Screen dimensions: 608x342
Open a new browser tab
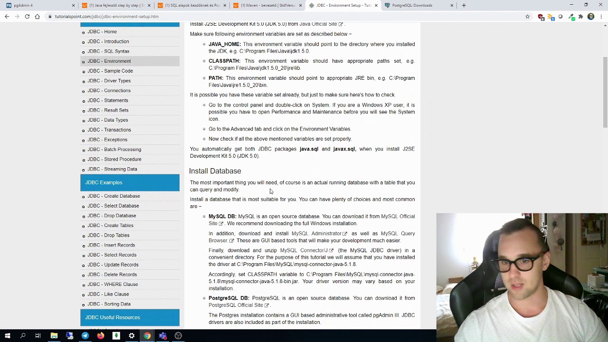(x=464, y=5)
